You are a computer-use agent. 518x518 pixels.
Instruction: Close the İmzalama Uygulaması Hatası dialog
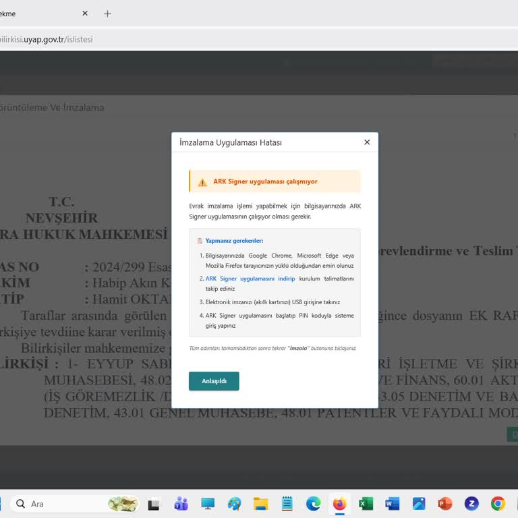pyautogui.click(x=367, y=142)
